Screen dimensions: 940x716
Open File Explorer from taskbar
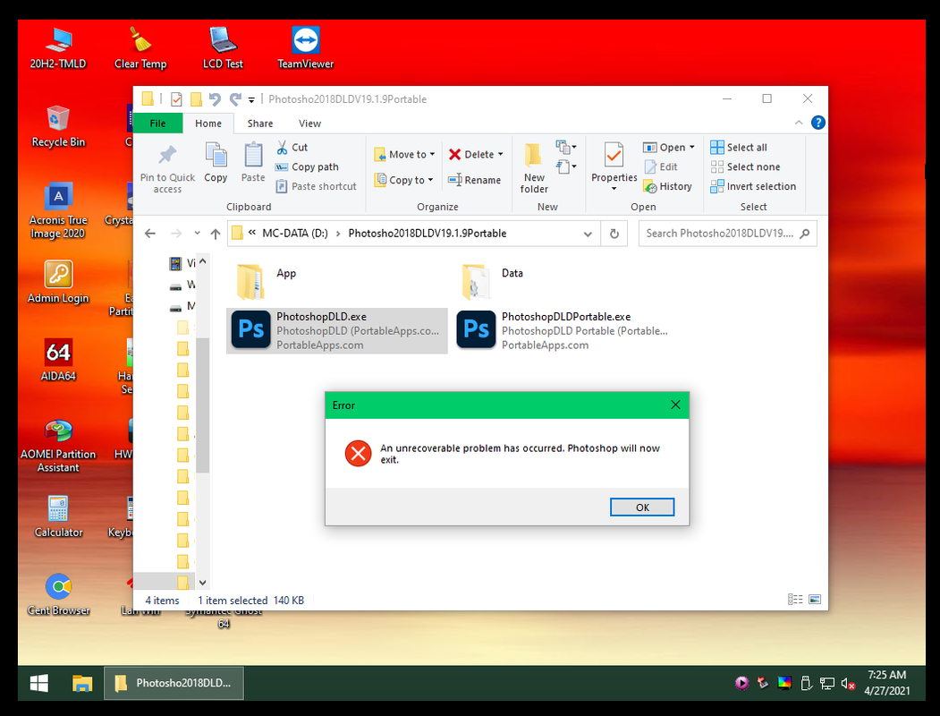(x=82, y=683)
